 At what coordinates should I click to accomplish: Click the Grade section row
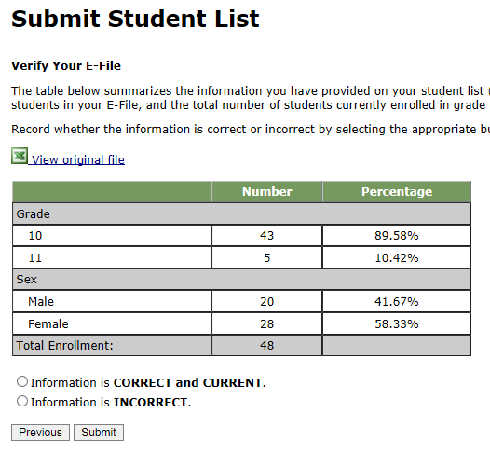coord(241,213)
